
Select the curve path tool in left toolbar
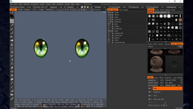pyautogui.click(x=12, y=56)
